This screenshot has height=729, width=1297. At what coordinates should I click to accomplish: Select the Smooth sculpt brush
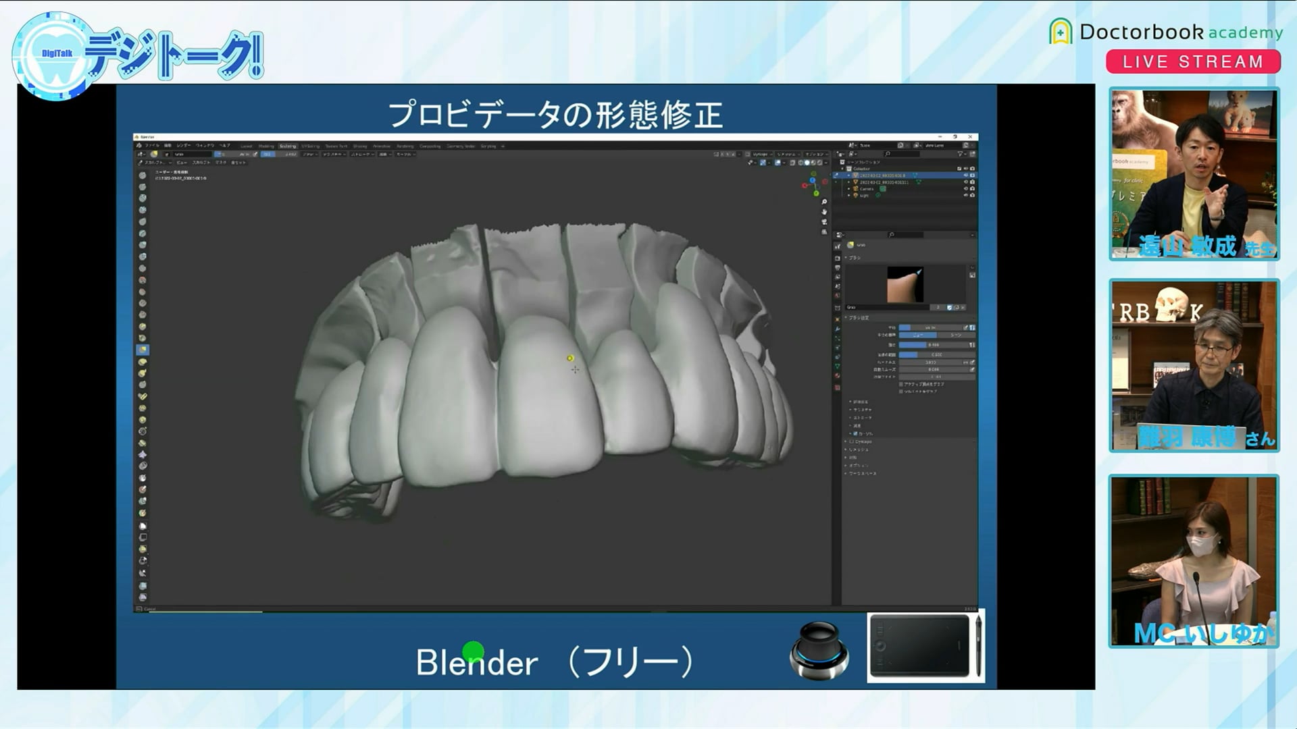(143, 280)
